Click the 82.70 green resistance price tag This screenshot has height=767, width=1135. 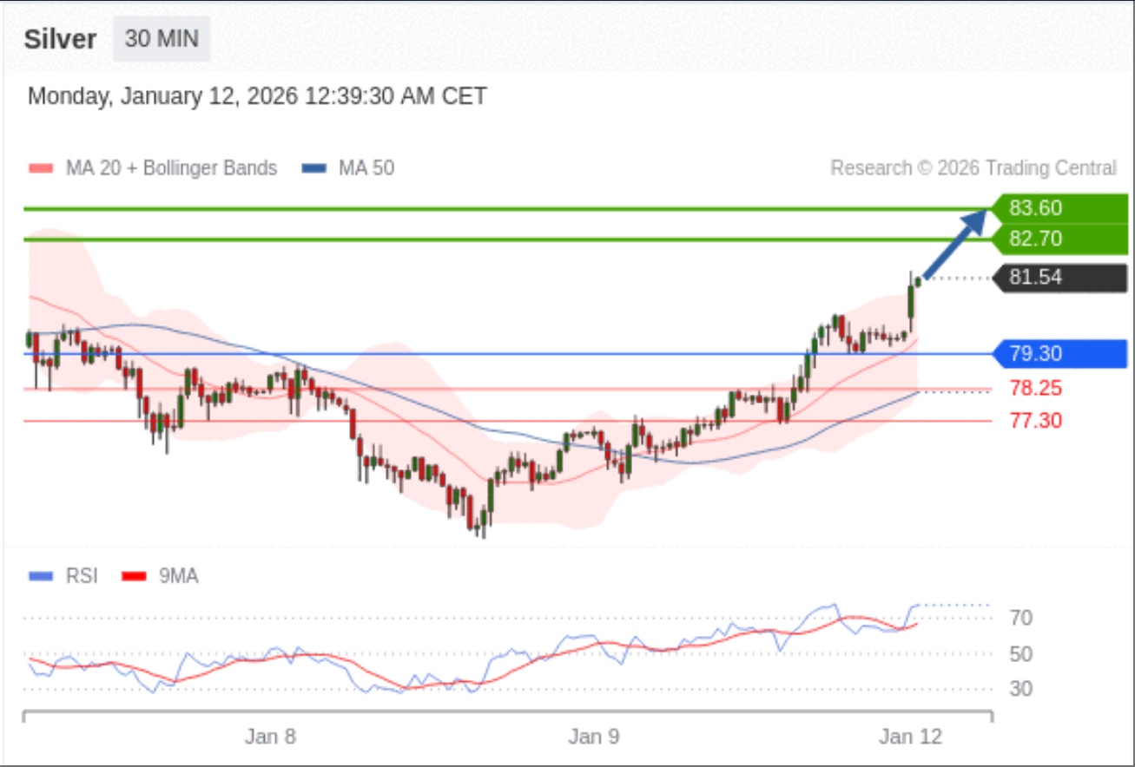(1061, 239)
